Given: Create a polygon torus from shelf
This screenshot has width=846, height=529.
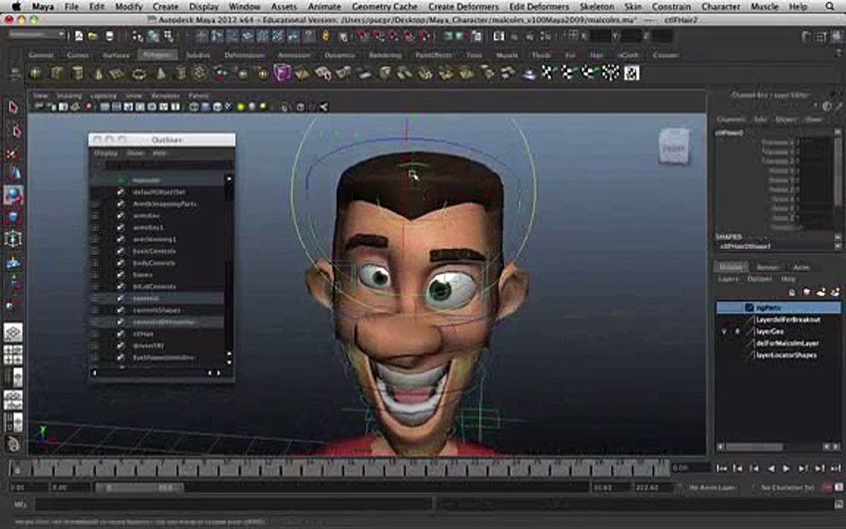Looking at the screenshot, I should point(140,73).
